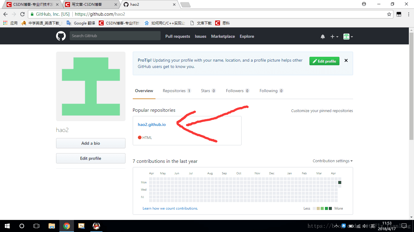The height and width of the screenshot is (232, 414).
Task: Open a new browser tab
Action: pyautogui.click(x=185, y=5)
